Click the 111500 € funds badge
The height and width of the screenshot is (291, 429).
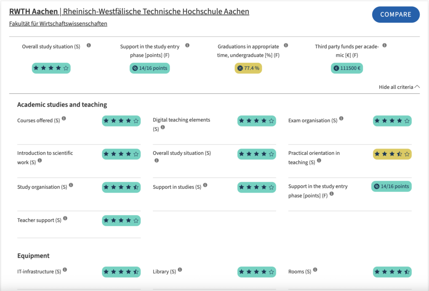point(346,68)
